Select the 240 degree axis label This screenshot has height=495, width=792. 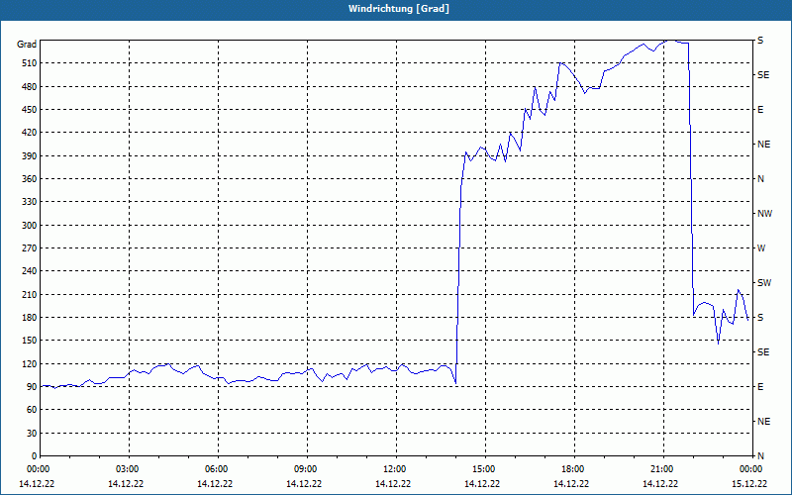click(30, 271)
